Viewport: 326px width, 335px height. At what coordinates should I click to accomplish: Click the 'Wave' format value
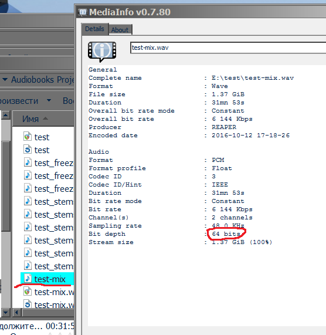click(220, 86)
